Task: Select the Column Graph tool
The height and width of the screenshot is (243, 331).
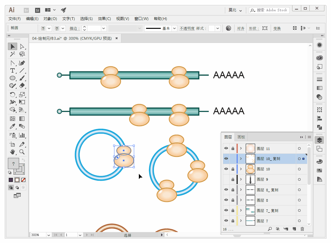Action: pyautogui.click(x=22, y=135)
